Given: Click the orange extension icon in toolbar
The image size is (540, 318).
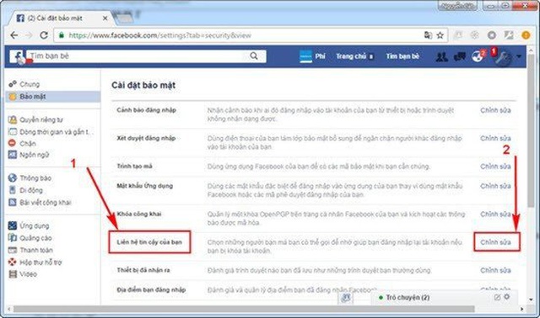Looking at the screenshot, I should coord(526,35).
